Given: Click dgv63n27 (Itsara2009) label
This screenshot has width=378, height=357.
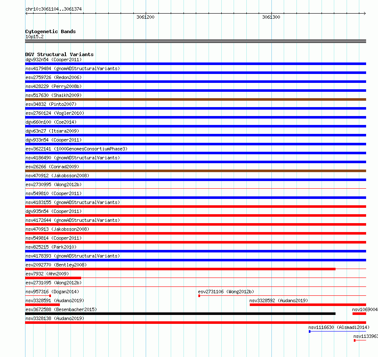Looking at the screenshot, I should click(x=52, y=131).
